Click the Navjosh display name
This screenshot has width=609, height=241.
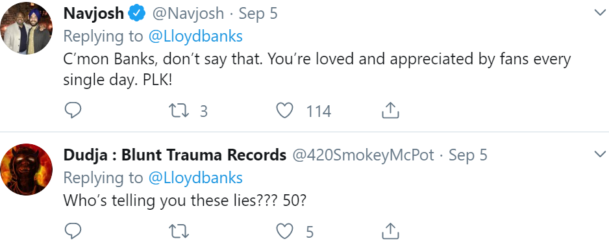pyautogui.click(x=93, y=14)
